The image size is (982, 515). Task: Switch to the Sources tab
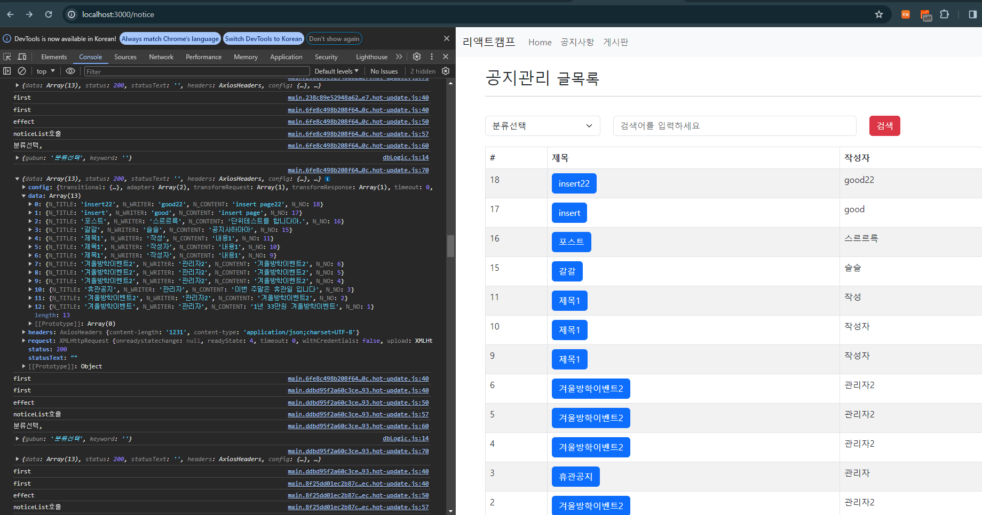125,57
